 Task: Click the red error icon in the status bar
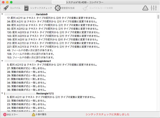5,115
